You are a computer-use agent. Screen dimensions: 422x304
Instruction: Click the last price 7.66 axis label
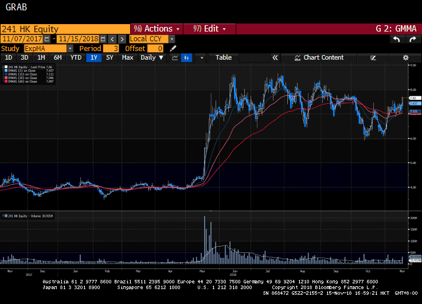[x=414, y=98]
